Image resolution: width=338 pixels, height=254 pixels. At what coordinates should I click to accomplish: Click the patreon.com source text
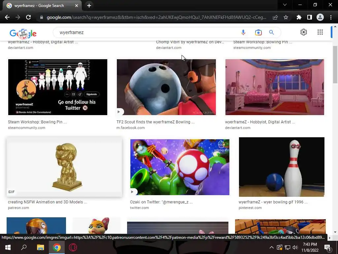[18, 208]
